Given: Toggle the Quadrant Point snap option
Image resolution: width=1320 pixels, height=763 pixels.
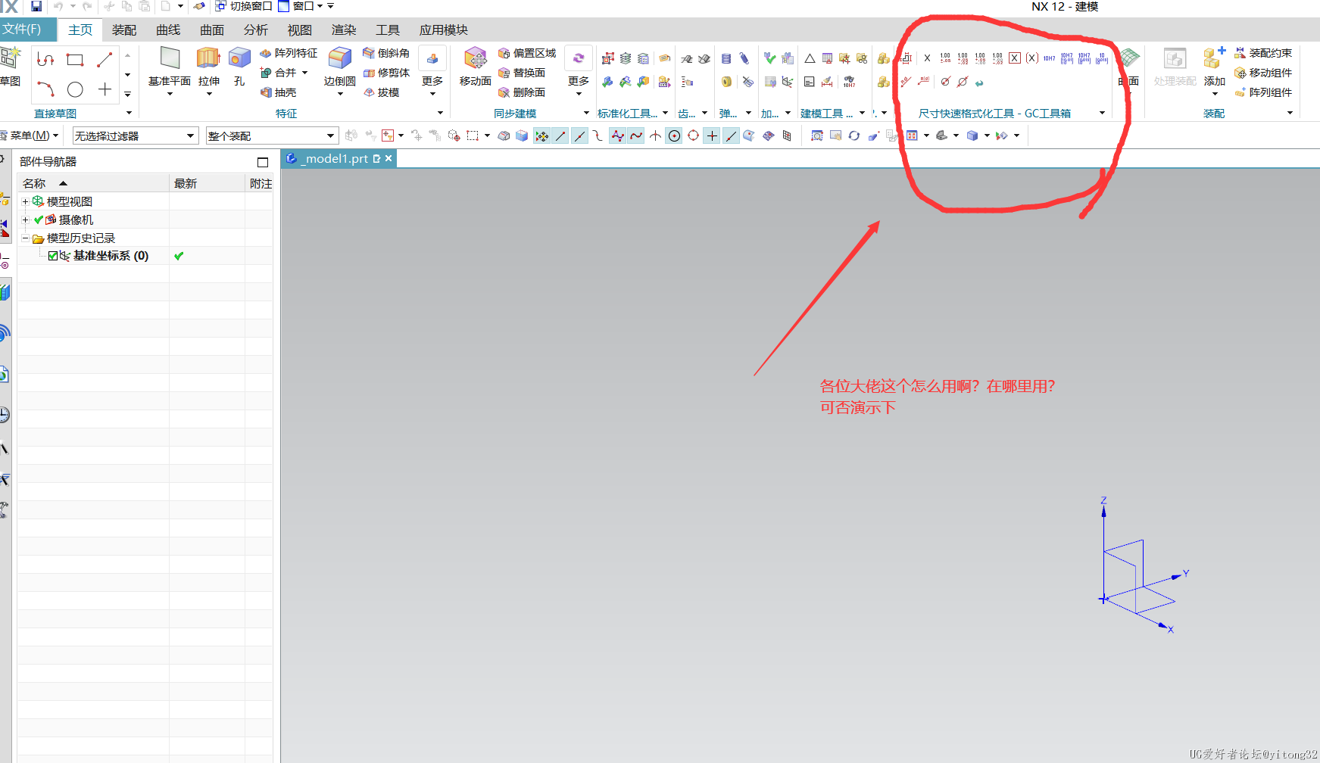Looking at the screenshot, I should pos(693,135).
